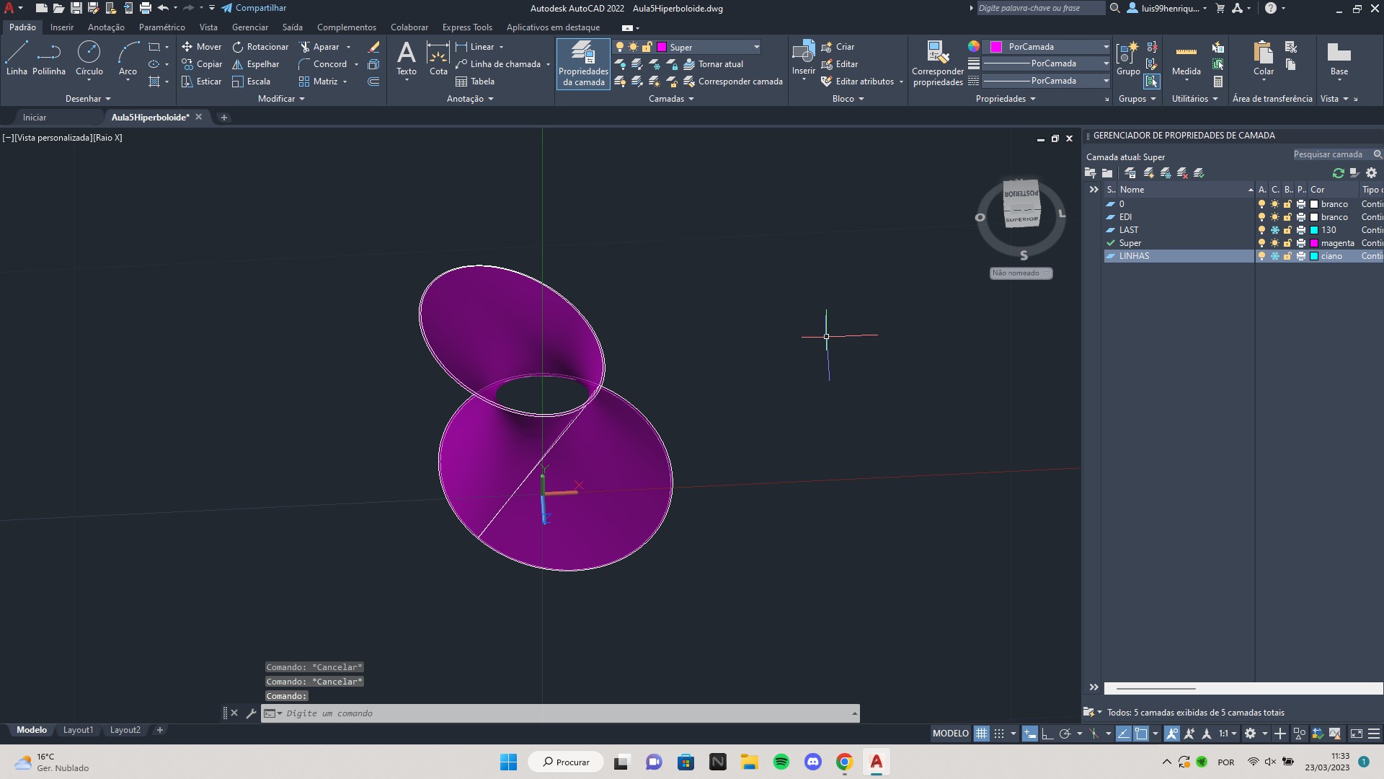Screen dimensions: 1384x779
Task: Open the Paramétrico ribbon tab
Action: pos(161,27)
